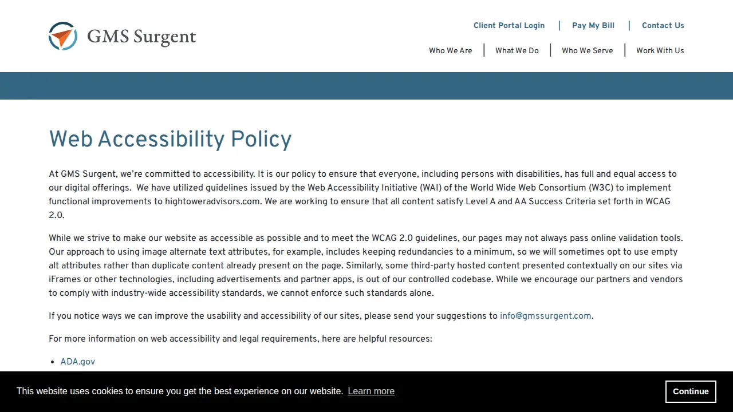The image size is (733, 412).
Task: Click the cookie notice message text
Action: (179, 391)
